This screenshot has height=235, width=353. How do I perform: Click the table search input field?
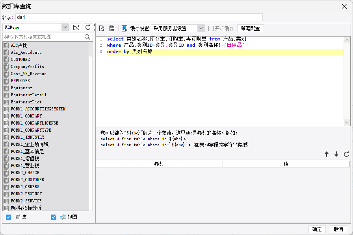44,37
